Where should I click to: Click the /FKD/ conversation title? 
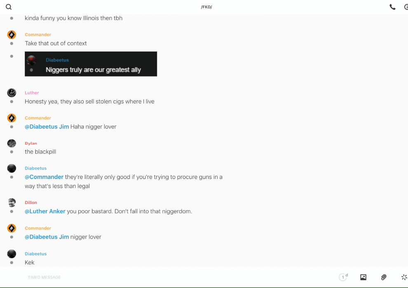(x=206, y=7)
